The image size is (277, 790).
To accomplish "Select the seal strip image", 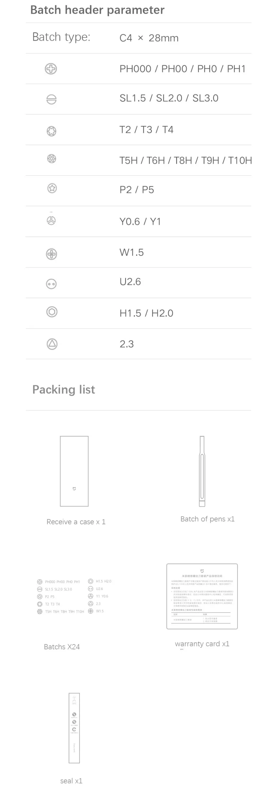I will pos(74,728).
